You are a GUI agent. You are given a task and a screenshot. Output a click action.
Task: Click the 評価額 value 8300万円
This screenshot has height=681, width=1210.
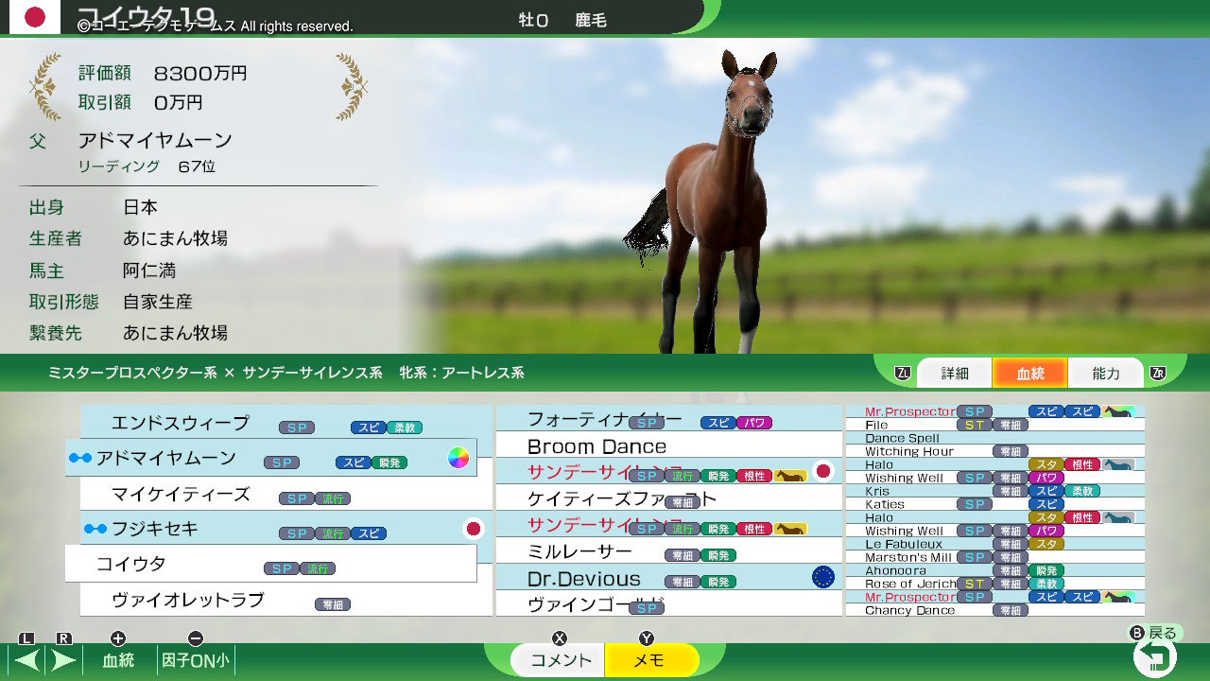(x=199, y=73)
